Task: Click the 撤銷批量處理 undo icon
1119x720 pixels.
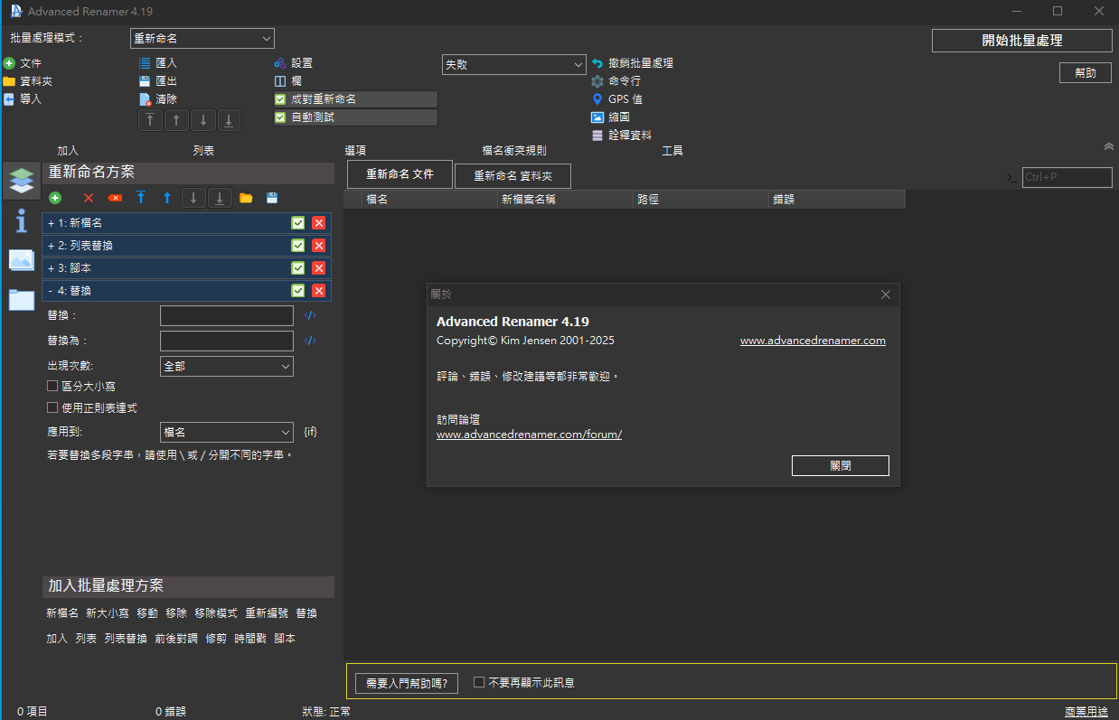Action: (597, 63)
